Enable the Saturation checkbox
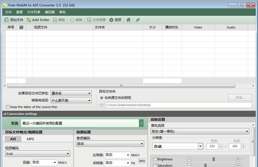 (x=155, y=165)
